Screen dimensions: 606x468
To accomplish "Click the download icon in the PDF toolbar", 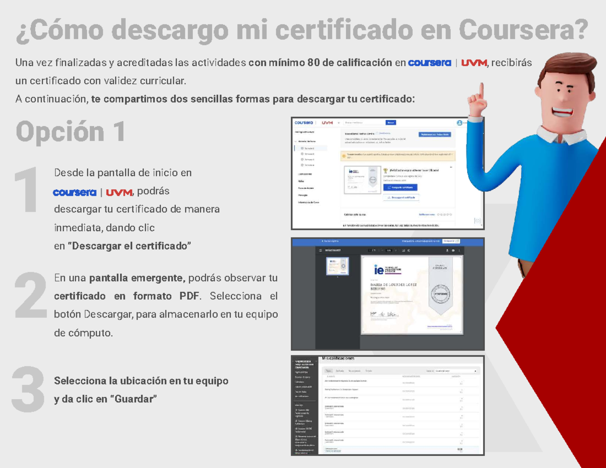I will coord(446,250).
